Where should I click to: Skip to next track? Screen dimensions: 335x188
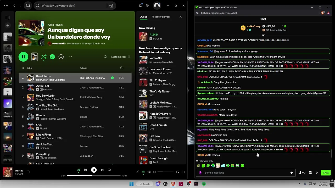click(102, 170)
